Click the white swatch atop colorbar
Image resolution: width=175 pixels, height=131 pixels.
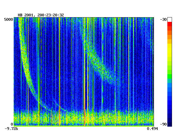(x=170, y=20)
